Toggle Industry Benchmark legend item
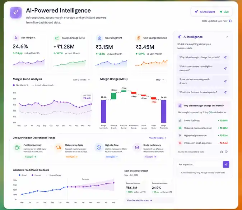The image size is (242, 210). [42, 85]
